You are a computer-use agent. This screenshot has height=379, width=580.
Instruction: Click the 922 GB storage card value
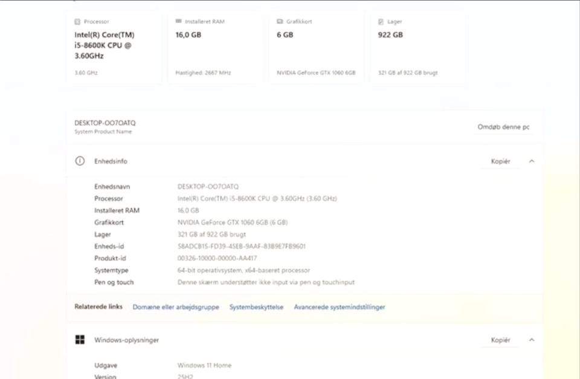(x=390, y=35)
